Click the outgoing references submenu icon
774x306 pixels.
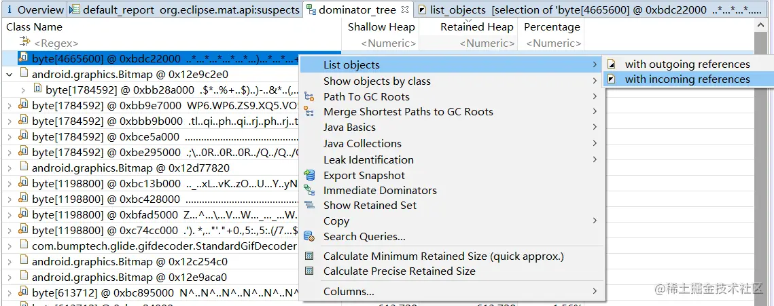pos(612,64)
